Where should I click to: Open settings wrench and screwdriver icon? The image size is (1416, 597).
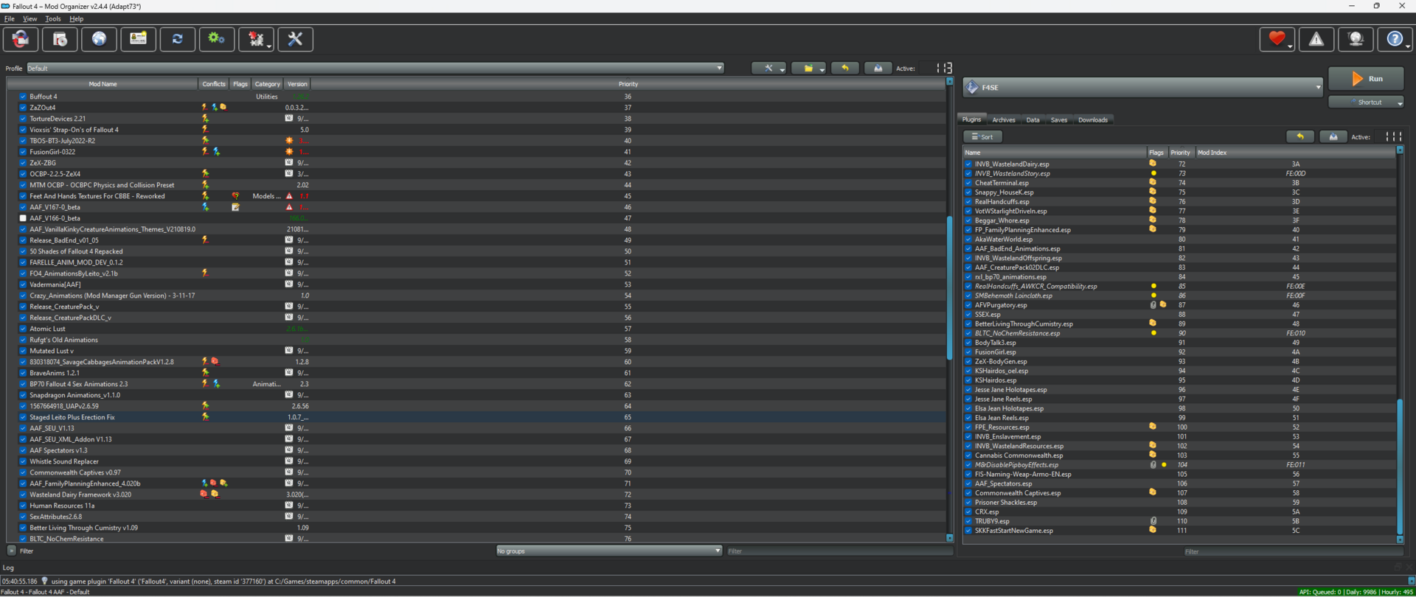pyautogui.click(x=295, y=39)
